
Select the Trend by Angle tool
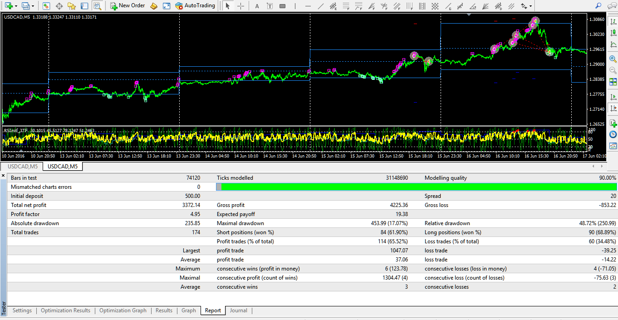(x=472, y=6)
